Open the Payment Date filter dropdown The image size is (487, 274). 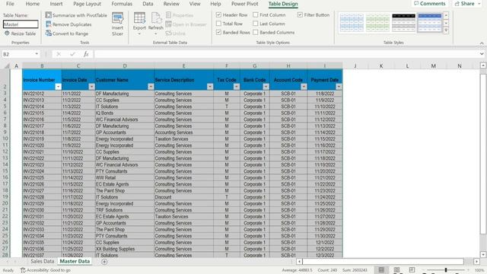[x=339, y=87]
